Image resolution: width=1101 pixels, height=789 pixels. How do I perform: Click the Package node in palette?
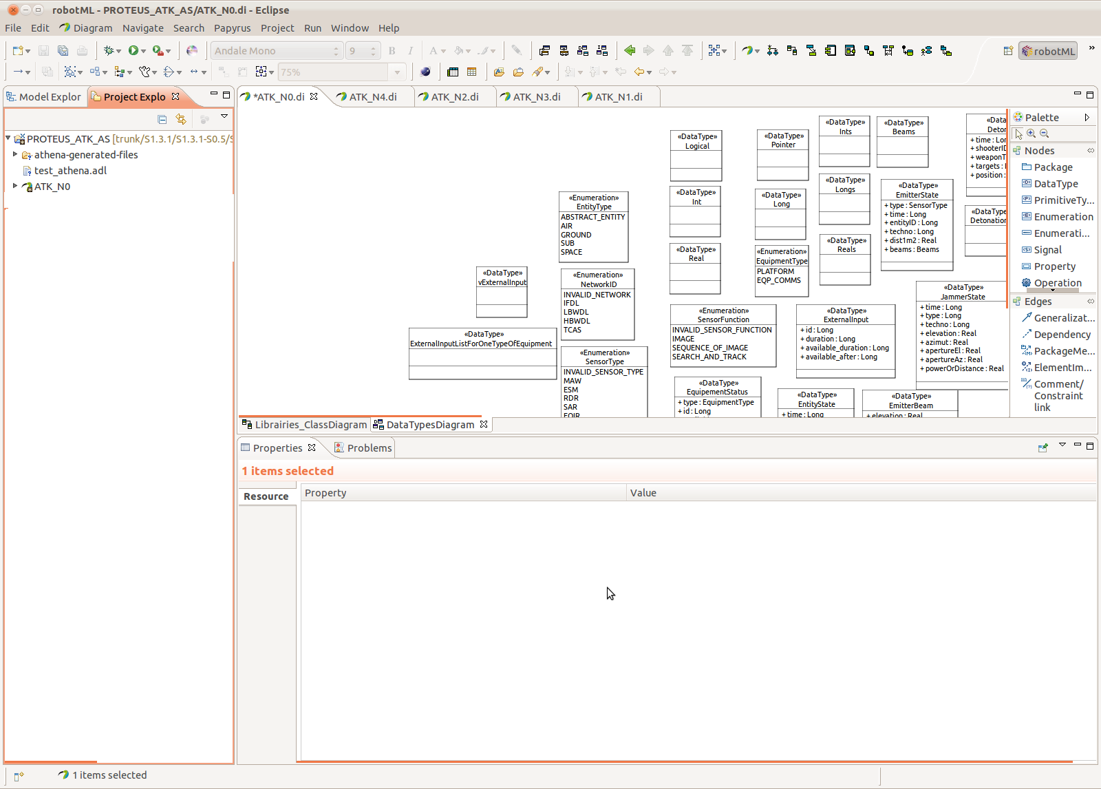pos(1047,167)
